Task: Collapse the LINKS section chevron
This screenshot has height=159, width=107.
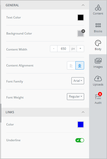Action: click(83, 112)
